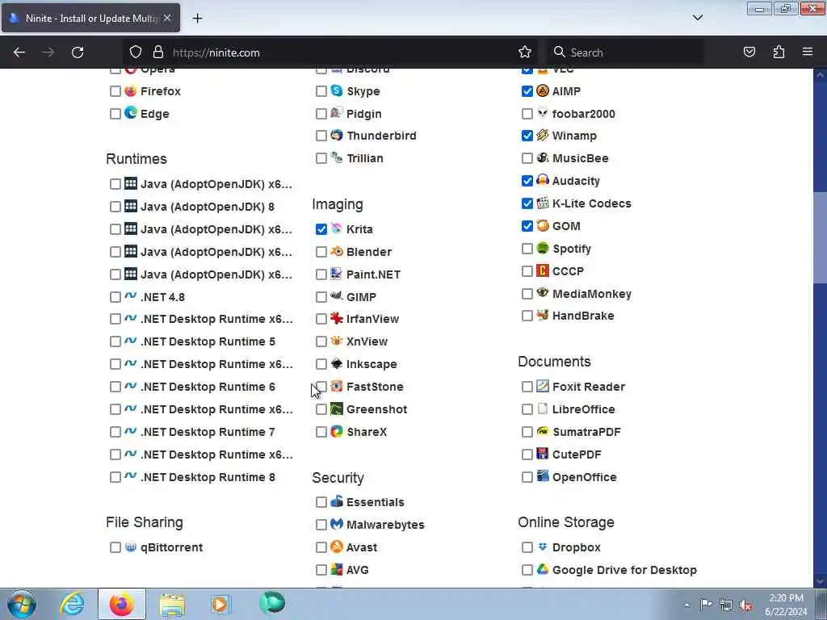Check the LibreOffice checkbox
Viewport: 827px width, 620px height.
[527, 409]
